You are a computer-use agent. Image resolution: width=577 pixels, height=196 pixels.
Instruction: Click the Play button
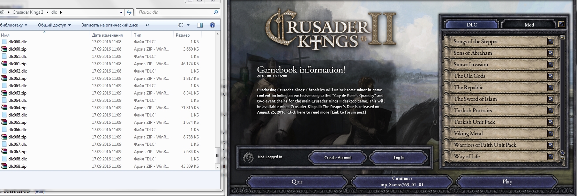coord(507,182)
